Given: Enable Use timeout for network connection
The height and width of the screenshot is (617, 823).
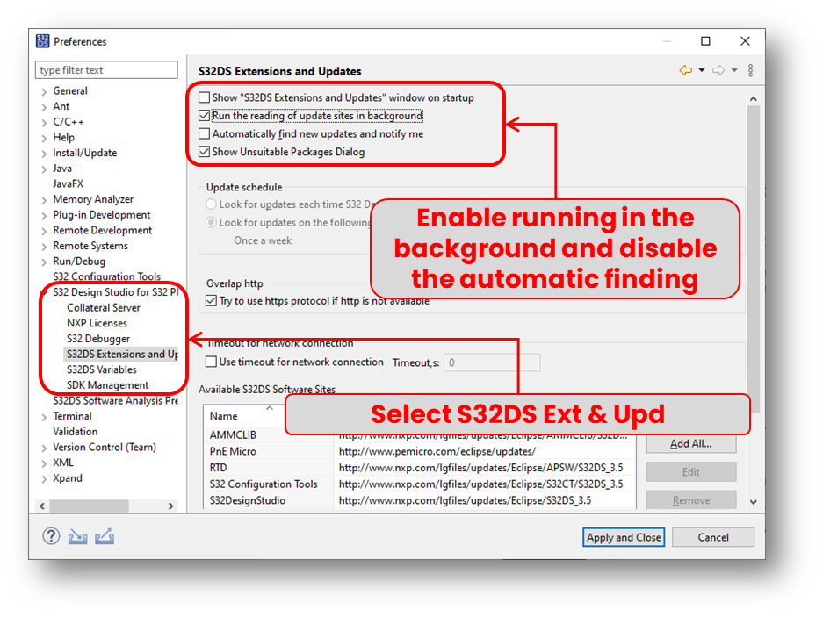Looking at the screenshot, I should pyautogui.click(x=211, y=362).
